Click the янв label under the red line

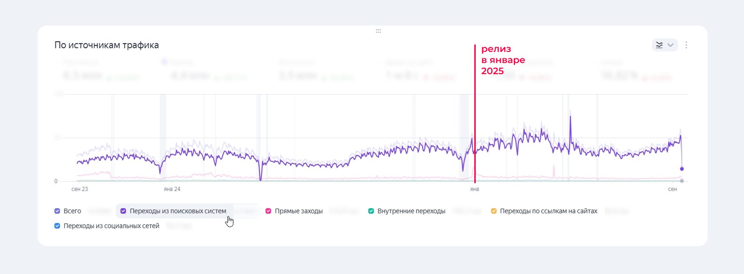tap(474, 189)
